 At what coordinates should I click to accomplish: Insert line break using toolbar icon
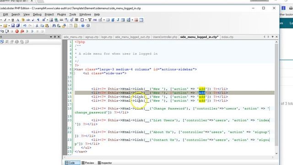[33, 20]
